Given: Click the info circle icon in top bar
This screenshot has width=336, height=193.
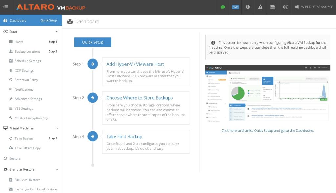Looking at the screenshot, I should coord(248,7).
